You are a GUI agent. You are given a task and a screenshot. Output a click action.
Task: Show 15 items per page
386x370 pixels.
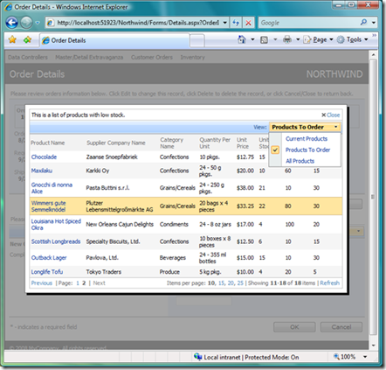click(x=221, y=283)
